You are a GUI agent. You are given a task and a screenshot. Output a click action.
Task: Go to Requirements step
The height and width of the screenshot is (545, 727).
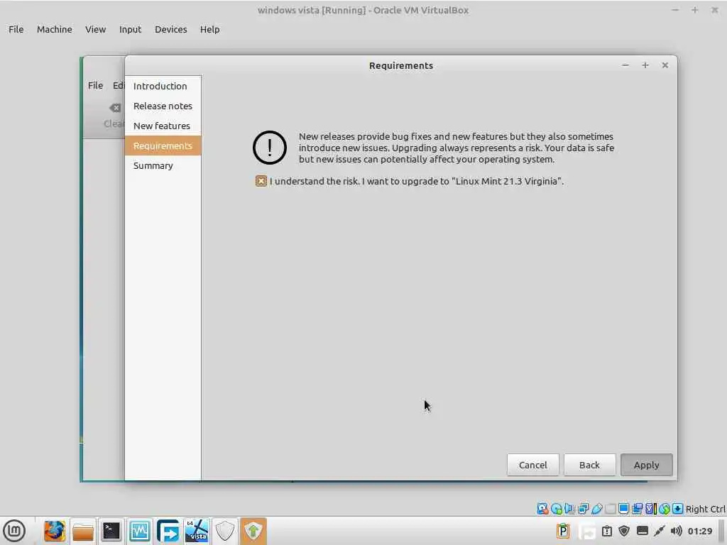[163, 146]
